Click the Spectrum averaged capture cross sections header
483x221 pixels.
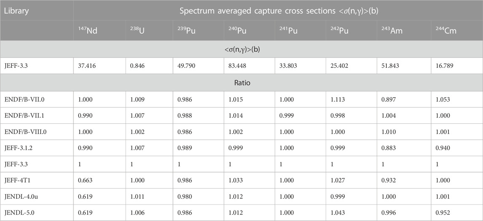pyautogui.click(x=278, y=11)
